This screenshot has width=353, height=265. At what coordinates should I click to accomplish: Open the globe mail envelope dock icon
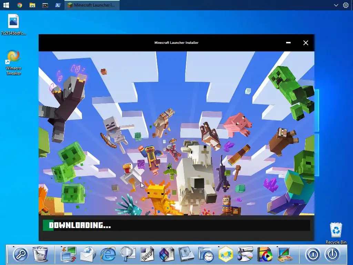tap(88, 254)
